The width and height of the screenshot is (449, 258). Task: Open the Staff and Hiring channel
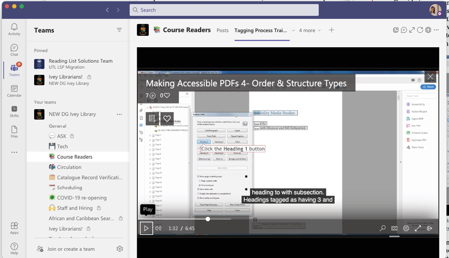click(75, 208)
